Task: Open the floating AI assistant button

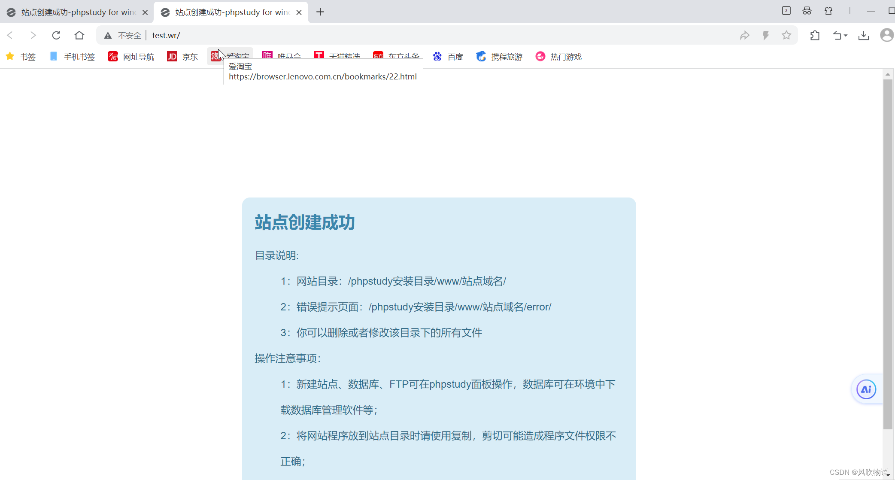Action: pos(866,389)
